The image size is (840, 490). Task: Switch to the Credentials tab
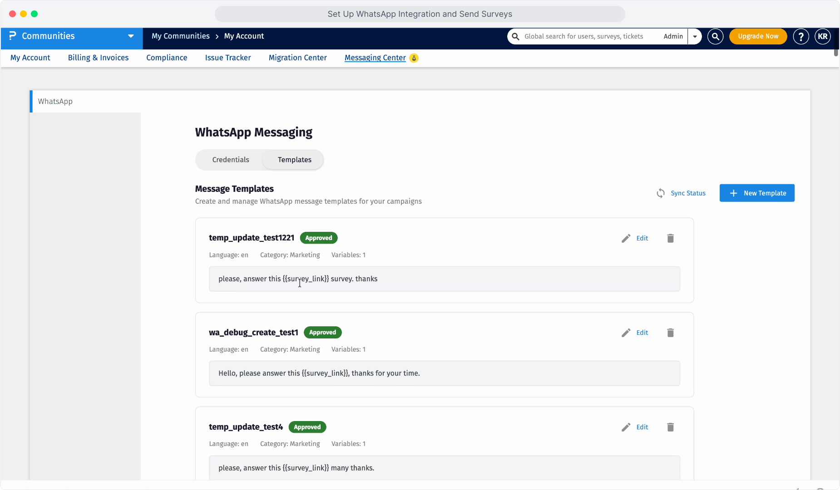pyautogui.click(x=231, y=160)
